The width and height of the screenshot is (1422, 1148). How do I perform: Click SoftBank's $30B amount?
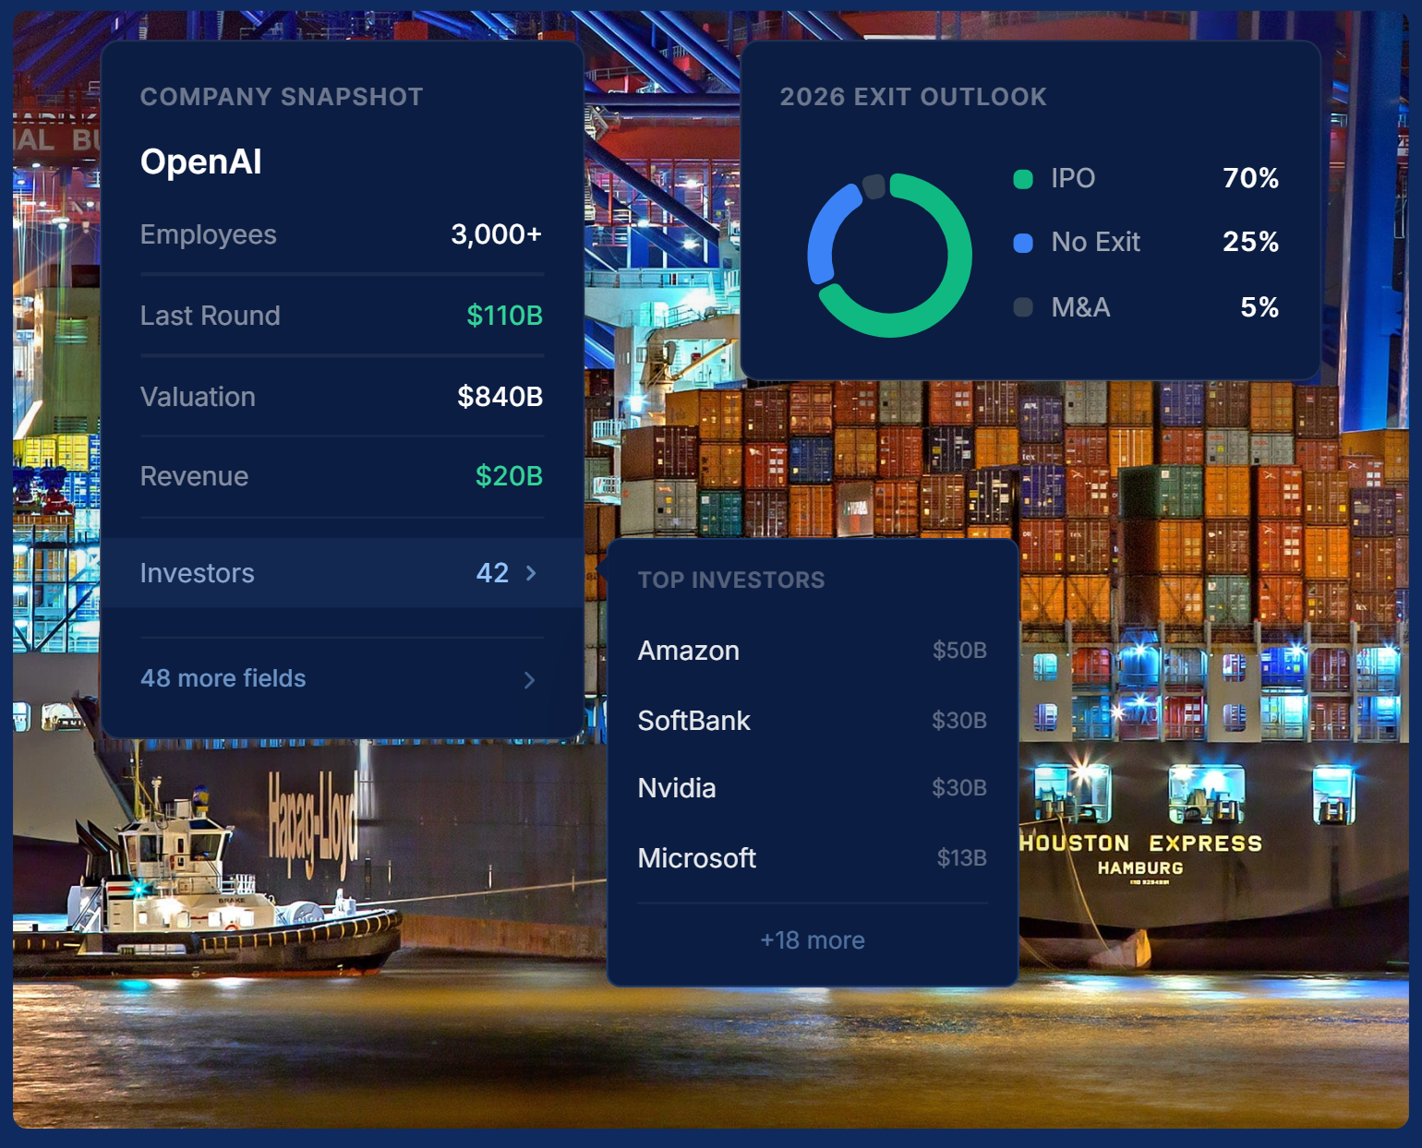pyautogui.click(x=959, y=721)
